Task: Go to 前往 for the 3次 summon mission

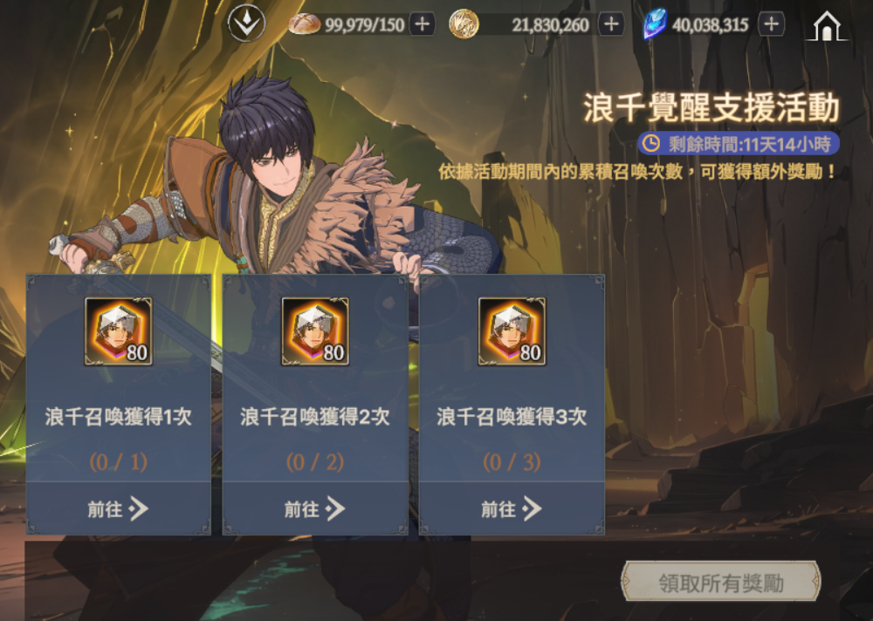Action: click(512, 508)
